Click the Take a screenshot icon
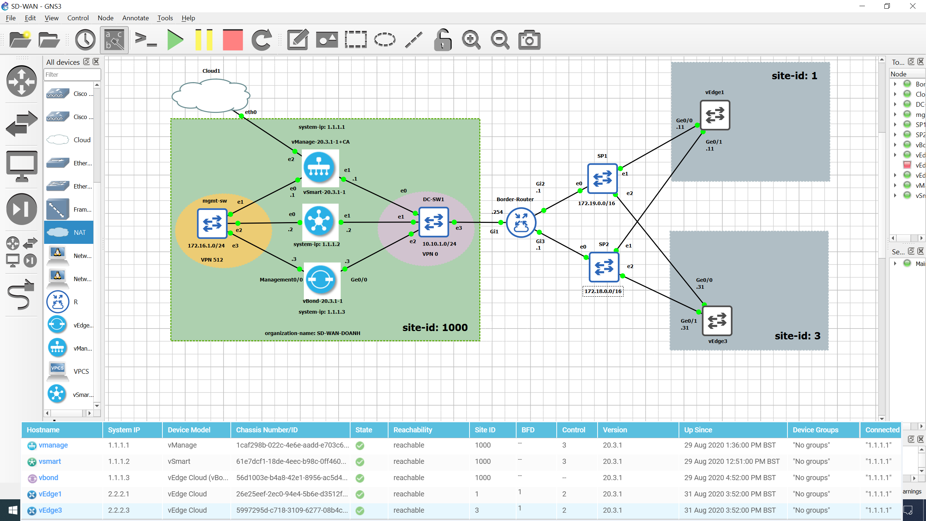The image size is (926, 521). [x=528, y=39]
